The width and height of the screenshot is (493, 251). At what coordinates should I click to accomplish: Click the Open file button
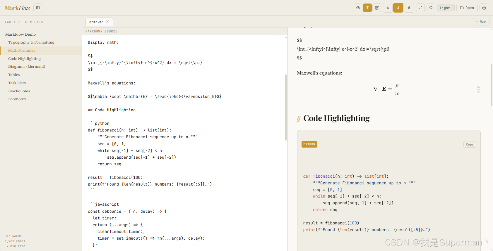coord(467,8)
